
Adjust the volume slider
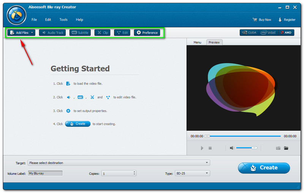coord(247,148)
